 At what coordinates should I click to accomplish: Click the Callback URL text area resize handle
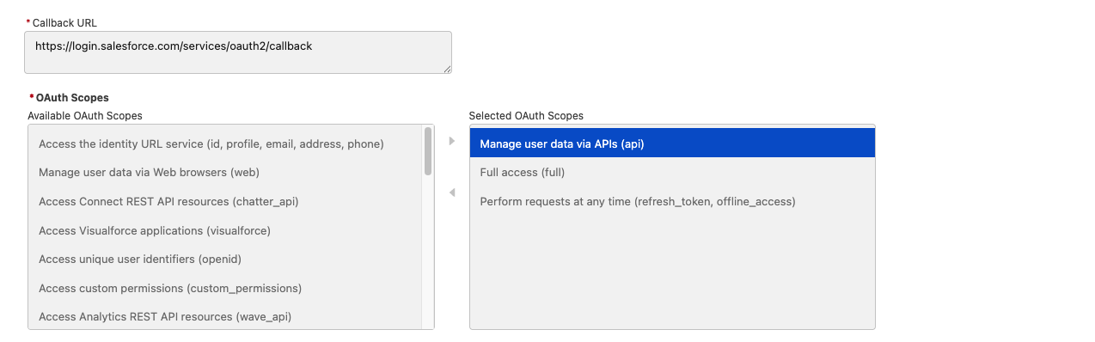tap(446, 68)
